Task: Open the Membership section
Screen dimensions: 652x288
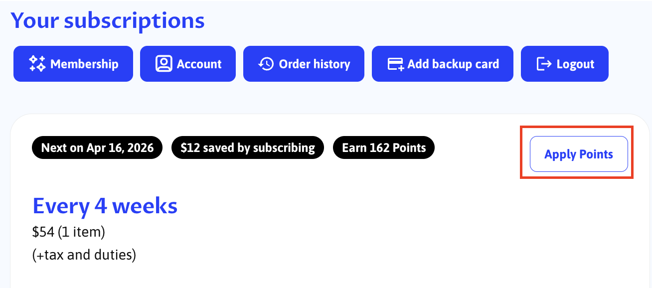Action: (84, 64)
